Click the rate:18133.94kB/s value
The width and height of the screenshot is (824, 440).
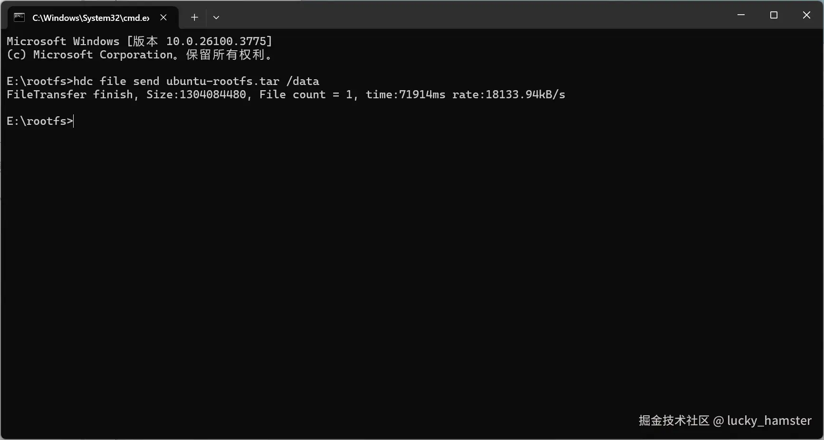508,94
